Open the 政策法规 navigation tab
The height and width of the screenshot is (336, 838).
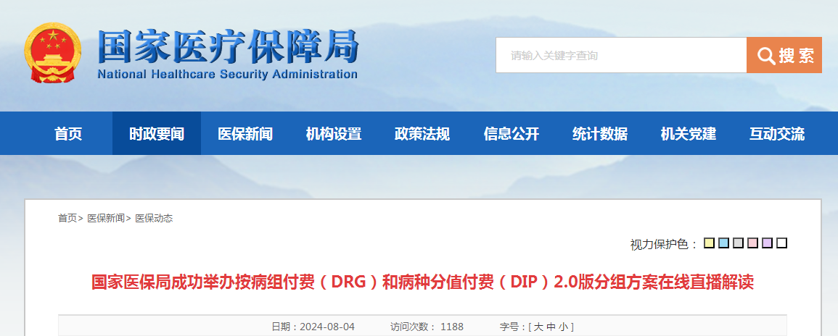pyautogui.click(x=422, y=134)
